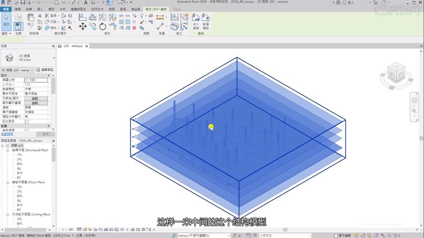Screen dimensions: 424x238
Task: Click the Manage Links icon
Action: 206,21
